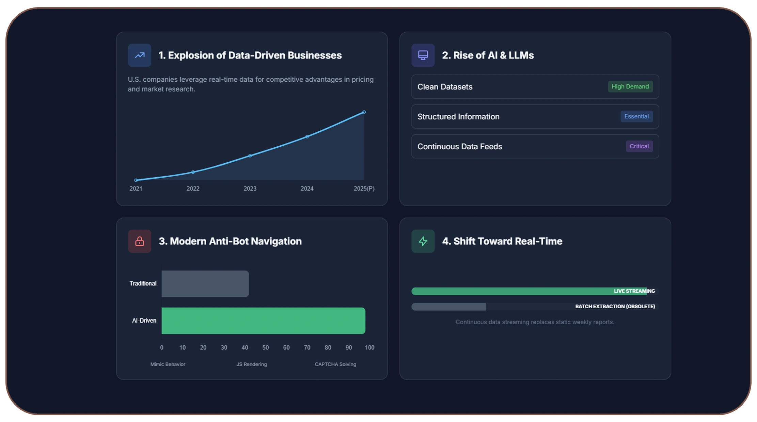The image size is (757, 422).
Task: Select the monitor icon beside Rise of AI
Action: [x=423, y=55]
